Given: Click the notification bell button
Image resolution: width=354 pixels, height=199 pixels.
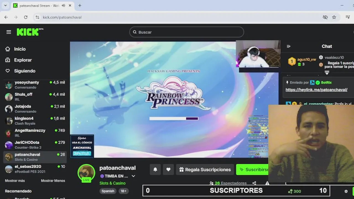Looking at the screenshot, I should point(155,169).
